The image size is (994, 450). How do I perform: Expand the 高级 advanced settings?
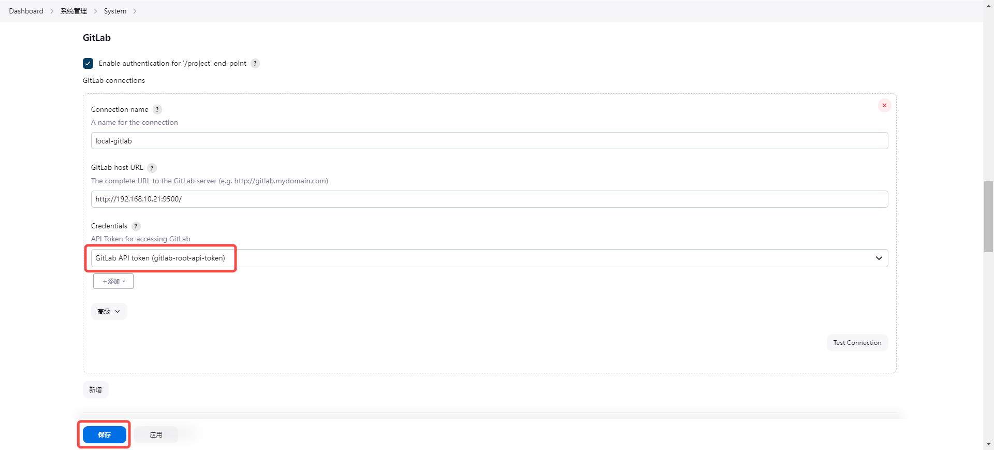109,312
